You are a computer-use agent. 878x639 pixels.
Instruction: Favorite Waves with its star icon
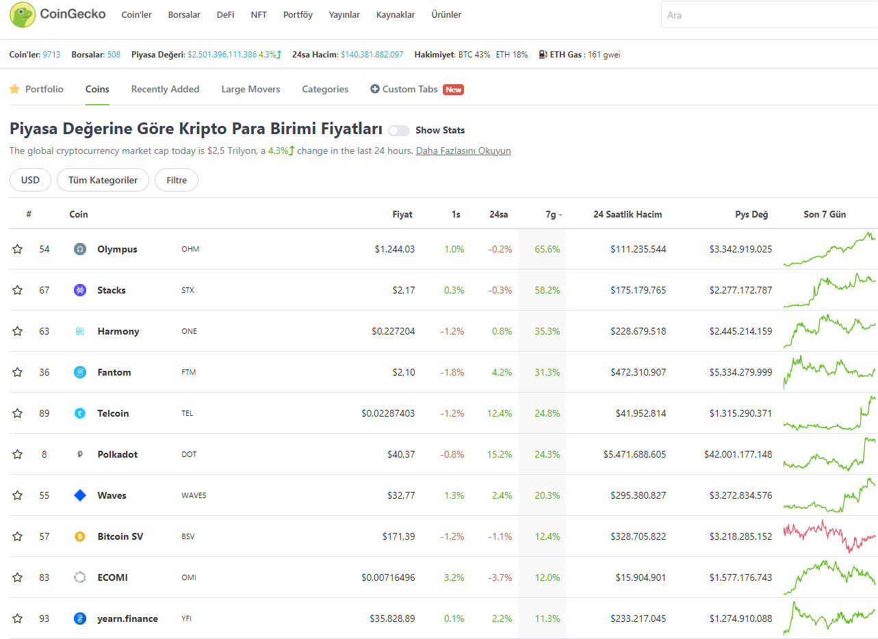pos(17,495)
